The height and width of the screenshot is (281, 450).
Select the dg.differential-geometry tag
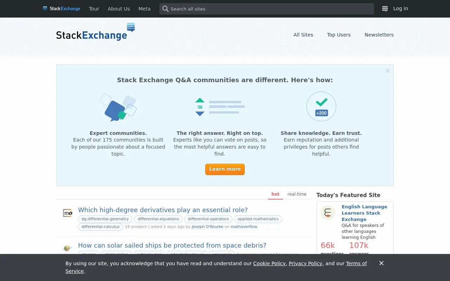click(105, 219)
